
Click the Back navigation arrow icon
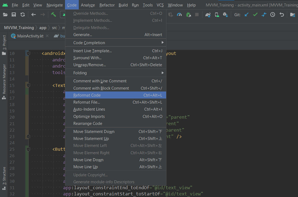pyautogui.click(x=33, y=15)
